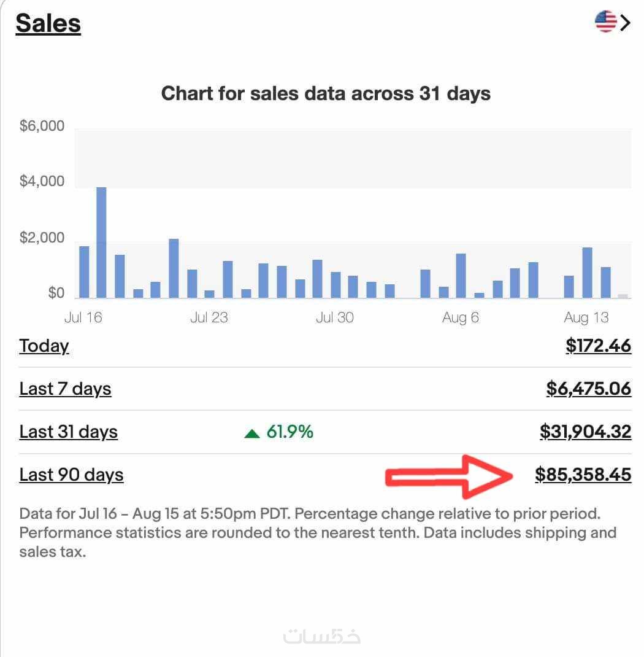Open the Today sales link
Screen dimensions: 644x657
click(x=44, y=346)
